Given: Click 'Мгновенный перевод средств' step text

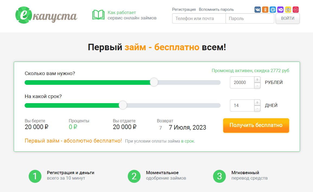Looking at the screenshot, I should (250, 176).
